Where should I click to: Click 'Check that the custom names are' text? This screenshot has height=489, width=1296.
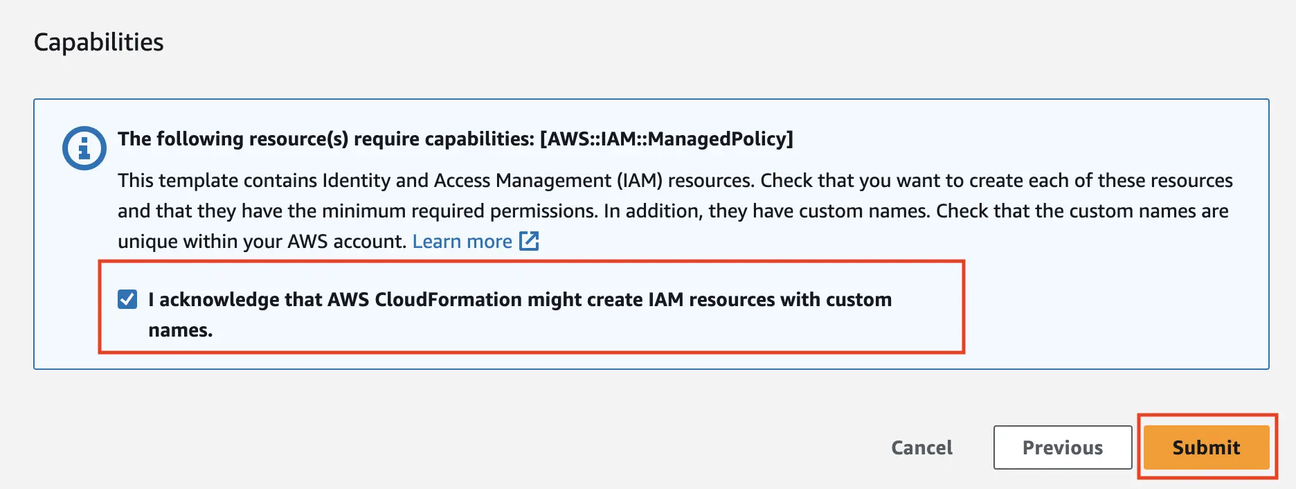click(1083, 211)
